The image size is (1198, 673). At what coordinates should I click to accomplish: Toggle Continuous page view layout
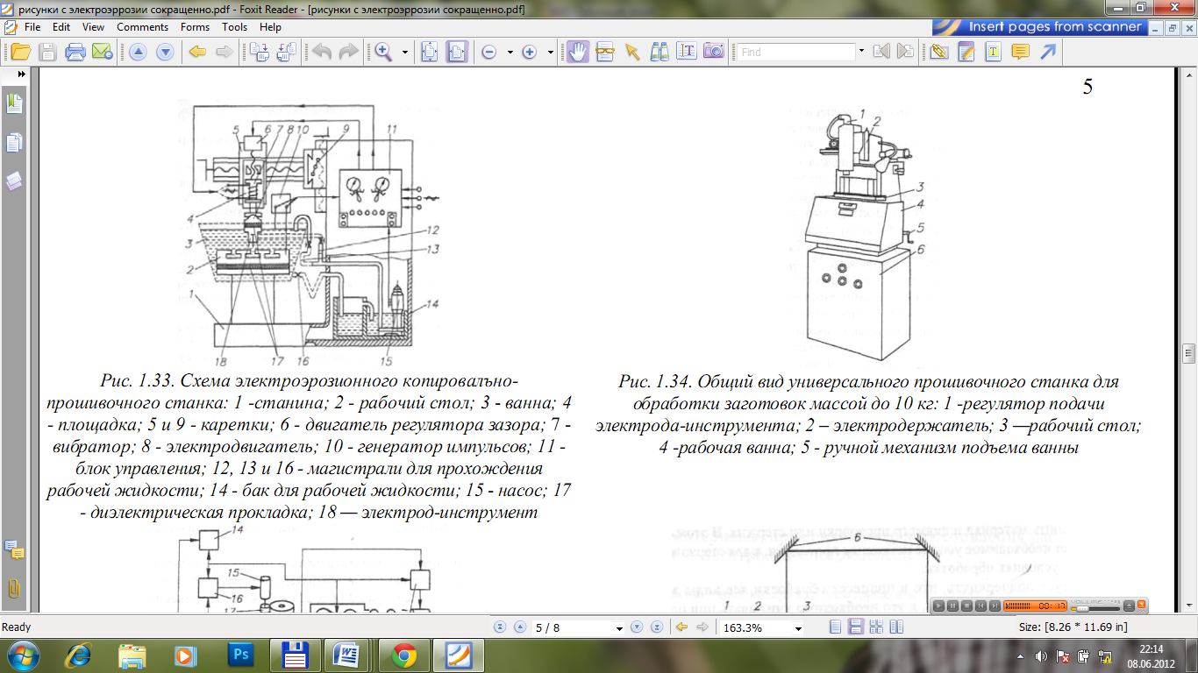pos(855,627)
